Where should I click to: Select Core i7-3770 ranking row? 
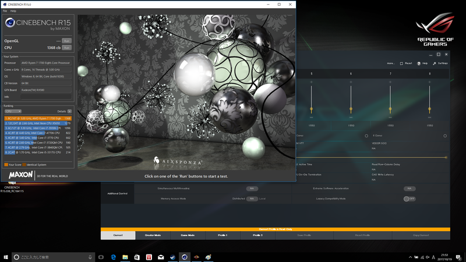point(38,138)
